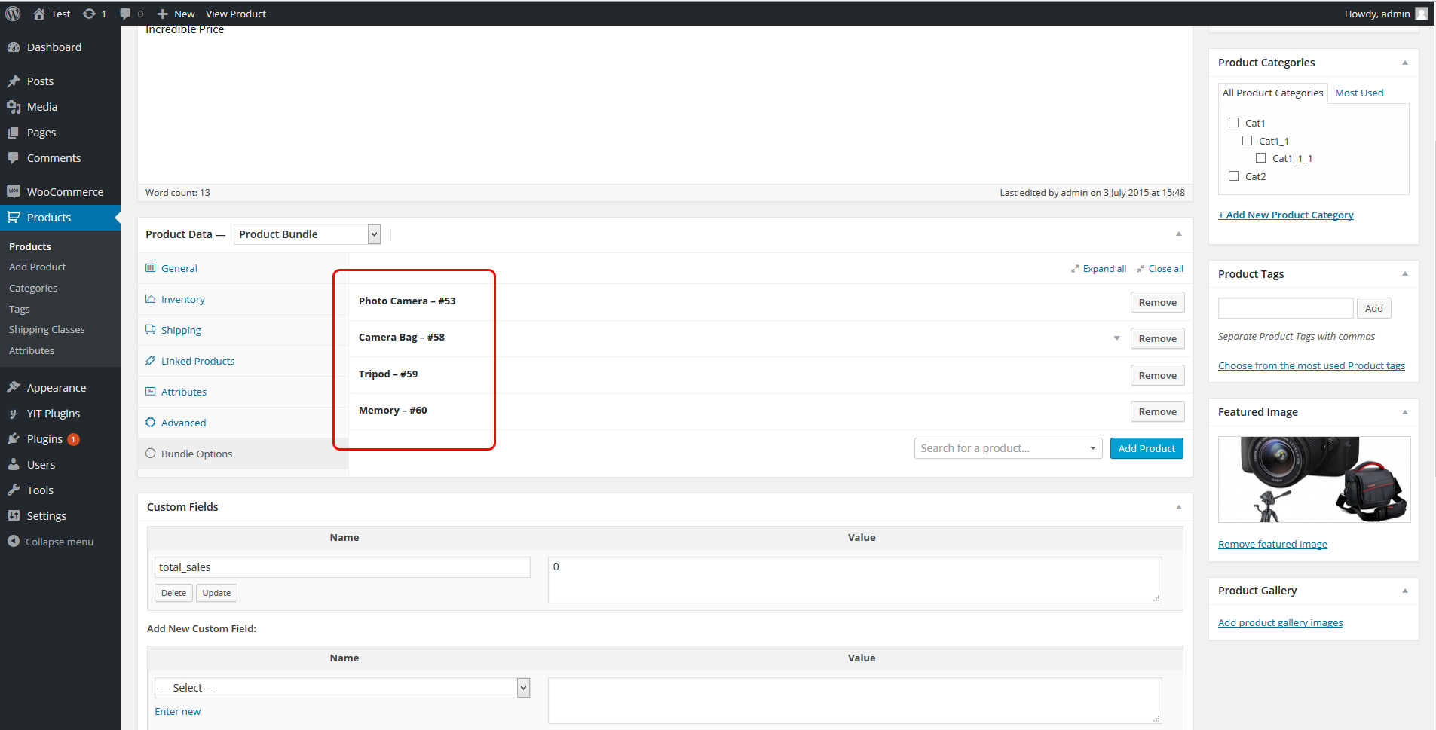The image size is (1436, 730).
Task: Click the Appearance paintbrush icon
Action: point(14,388)
